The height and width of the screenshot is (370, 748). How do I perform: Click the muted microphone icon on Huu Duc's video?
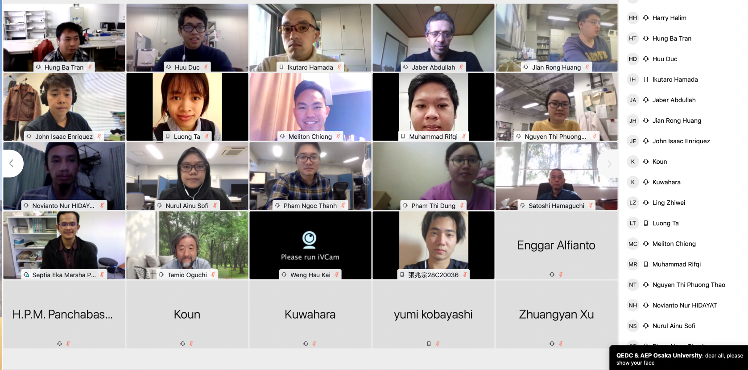point(206,67)
